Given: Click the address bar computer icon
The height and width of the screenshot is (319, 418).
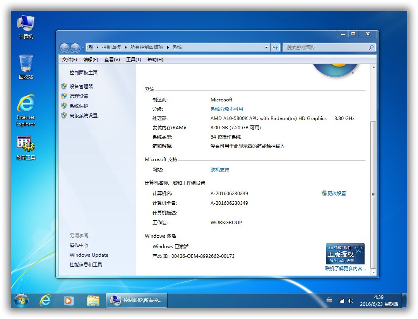Looking at the screenshot, I should 90,48.
